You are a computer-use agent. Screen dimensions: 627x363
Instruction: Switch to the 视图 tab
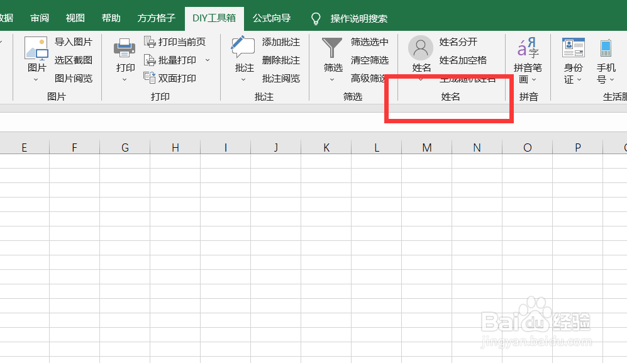(75, 18)
